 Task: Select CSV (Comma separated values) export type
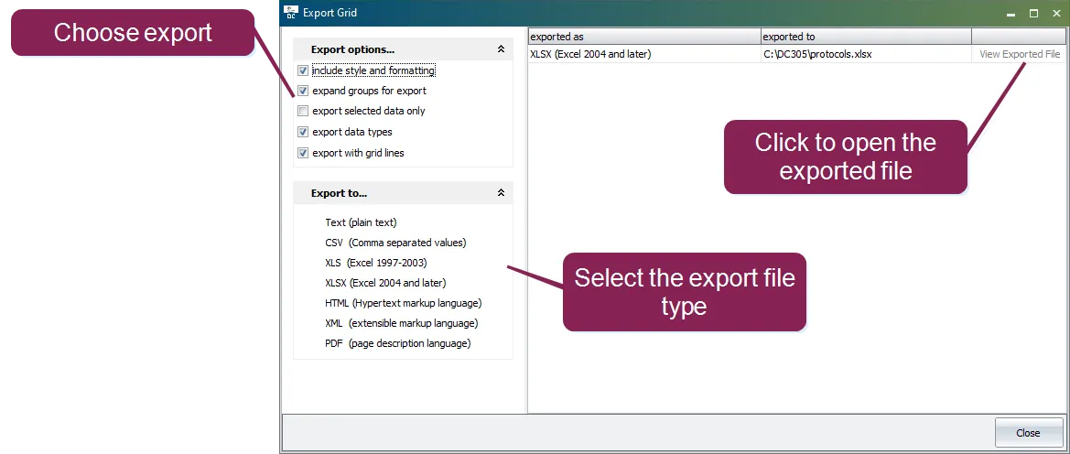pyautogui.click(x=395, y=243)
